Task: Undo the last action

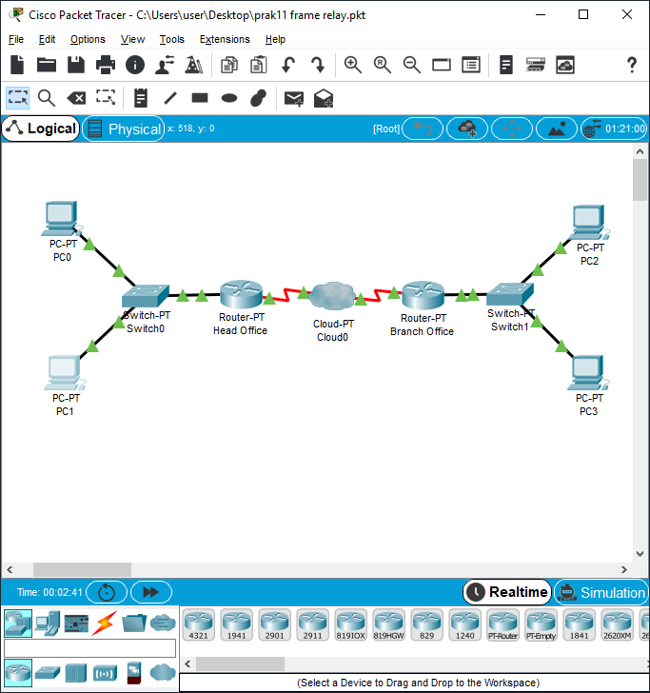Action: coord(288,65)
